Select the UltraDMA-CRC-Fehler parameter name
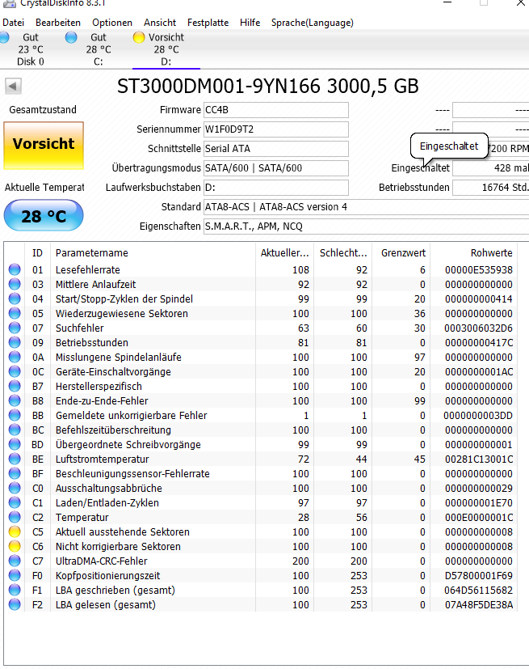529x669 pixels. point(102,561)
